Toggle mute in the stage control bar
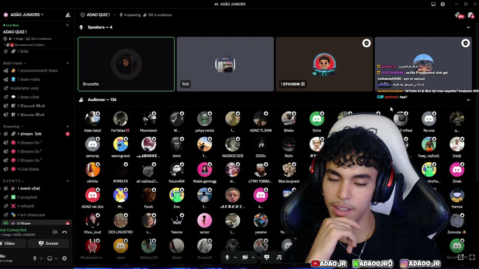Viewport: 479px width, 269px height. [x=227, y=257]
